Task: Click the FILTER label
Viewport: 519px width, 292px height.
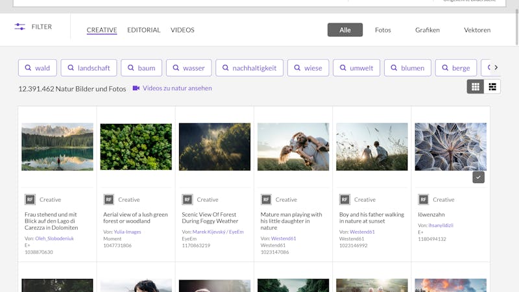Action: coord(42,27)
